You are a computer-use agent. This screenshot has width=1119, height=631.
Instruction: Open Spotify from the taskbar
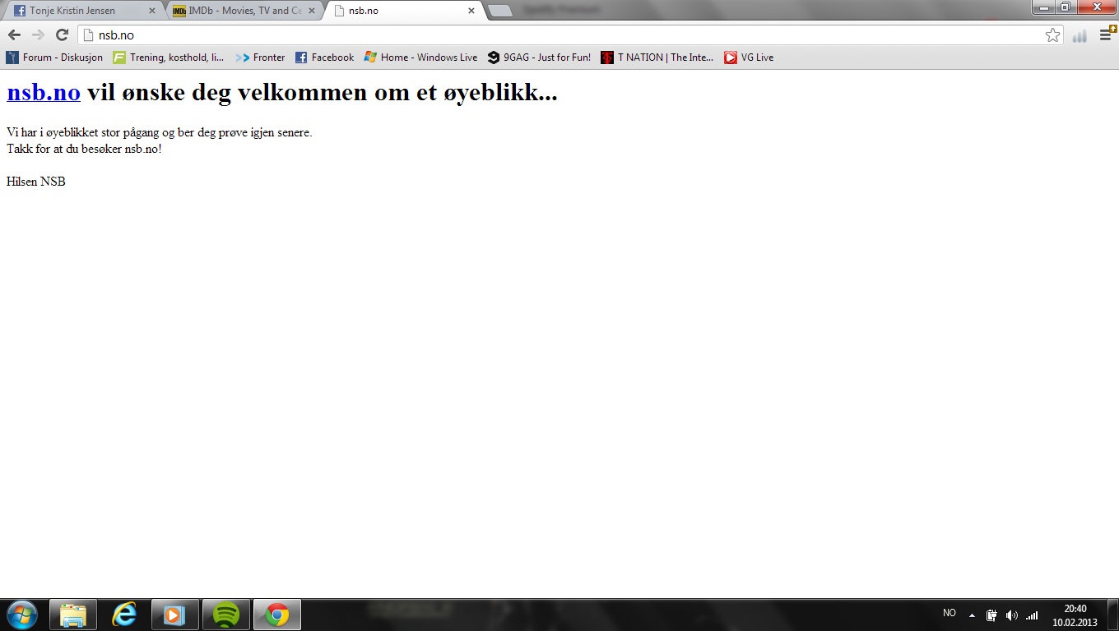coord(226,615)
